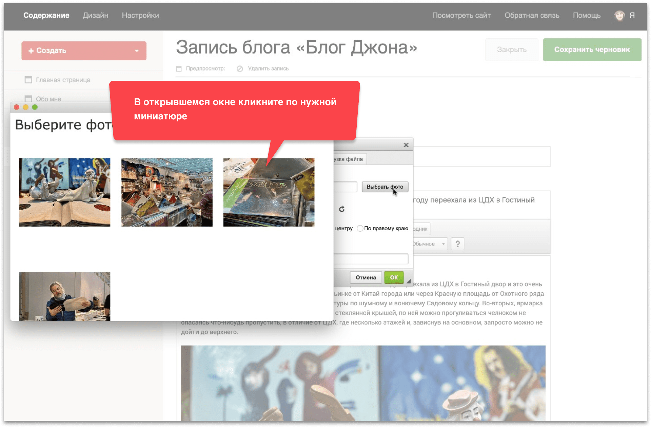The width and height of the screenshot is (651, 428).
Task: Click the preview page icon
Action: click(179, 69)
